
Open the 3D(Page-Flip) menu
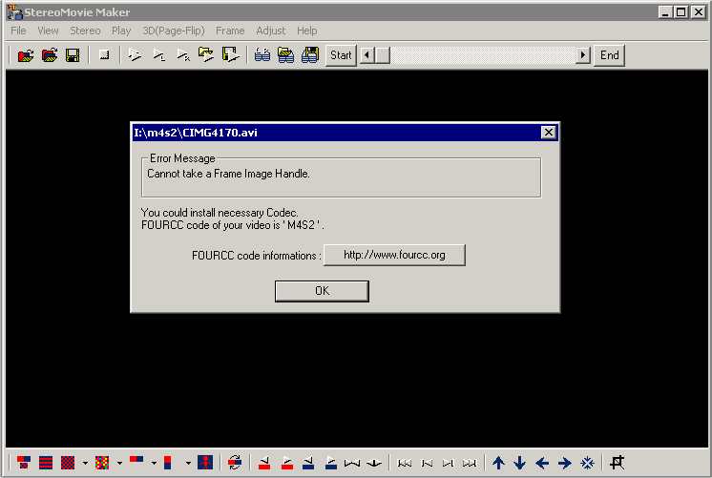(x=174, y=31)
